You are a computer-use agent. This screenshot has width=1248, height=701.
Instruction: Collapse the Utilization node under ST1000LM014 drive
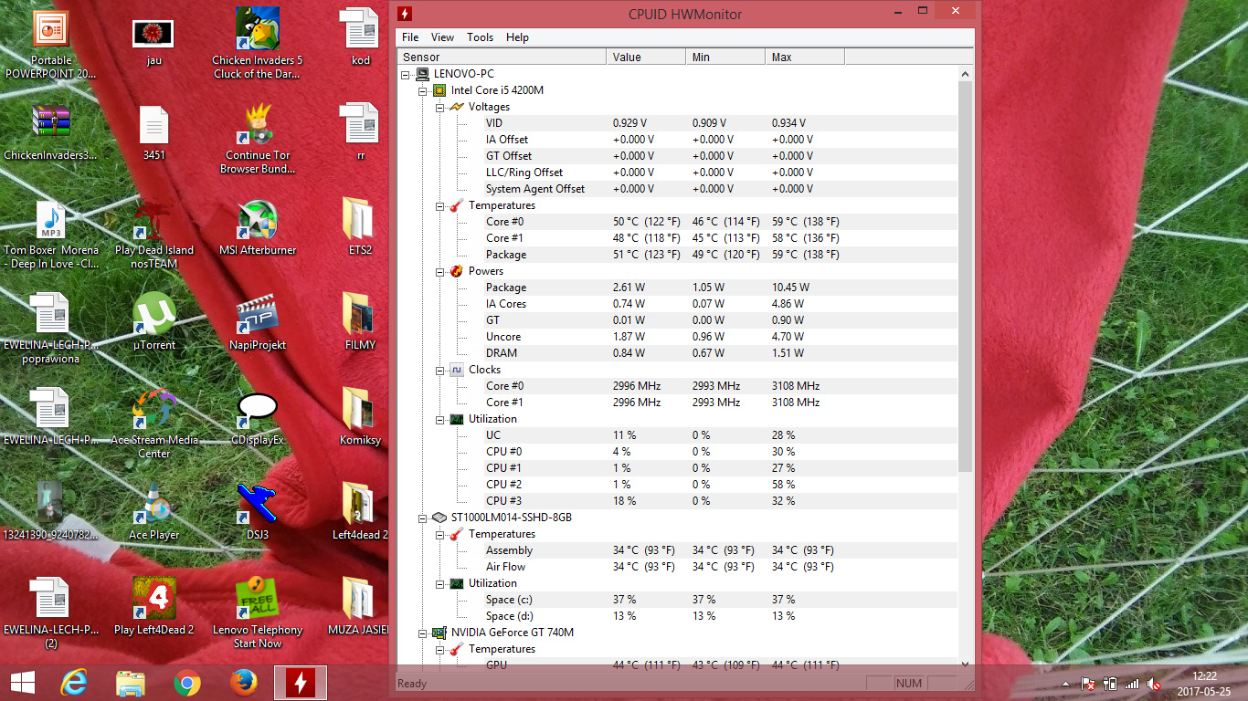439,583
